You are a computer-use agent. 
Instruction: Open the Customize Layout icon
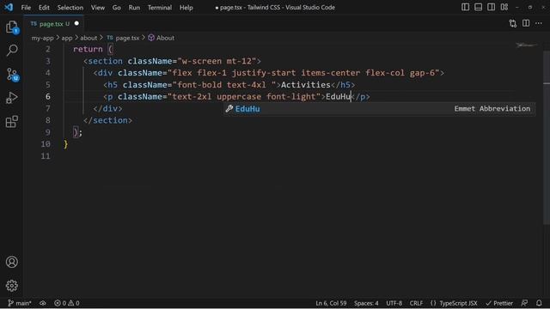tap(504, 7)
